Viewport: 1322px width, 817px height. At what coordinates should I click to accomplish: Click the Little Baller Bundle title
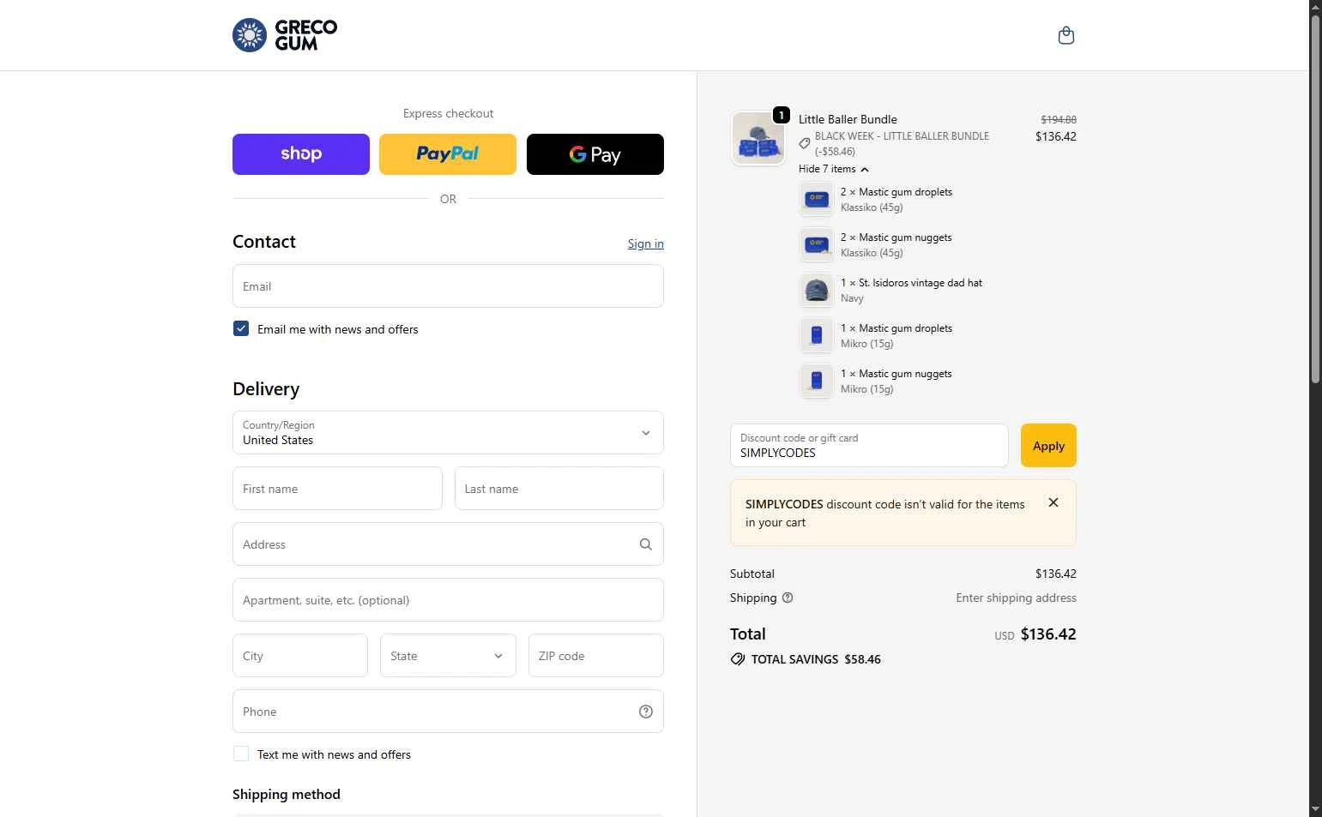click(x=848, y=119)
